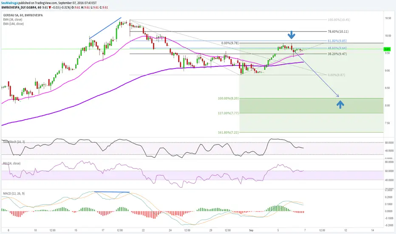Click the 0.00%(8.87) Fibonacci level label
The image size is (396, 234).
coord(337,75)
